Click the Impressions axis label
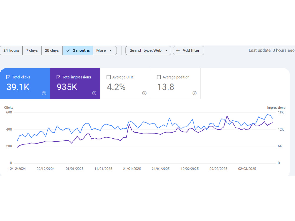 pos(276,108)
